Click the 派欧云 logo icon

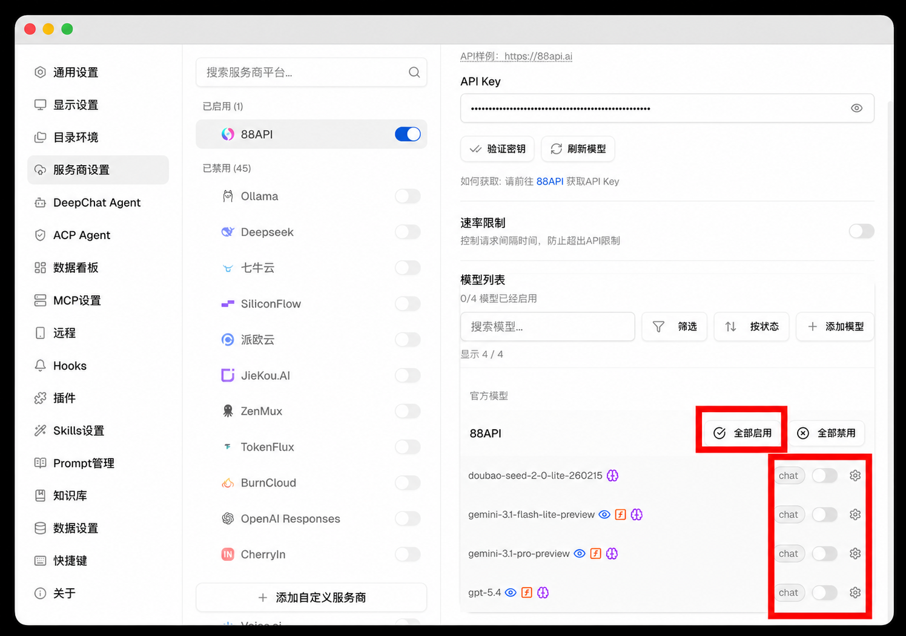[x=228, y=339]
